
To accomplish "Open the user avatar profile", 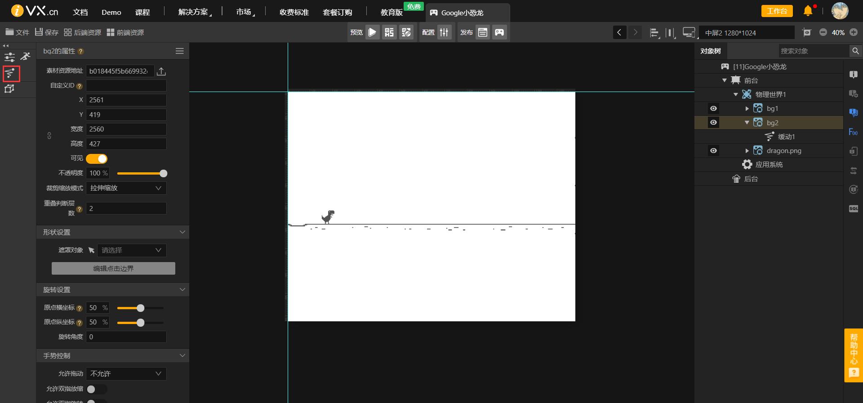I will [840, 11].
